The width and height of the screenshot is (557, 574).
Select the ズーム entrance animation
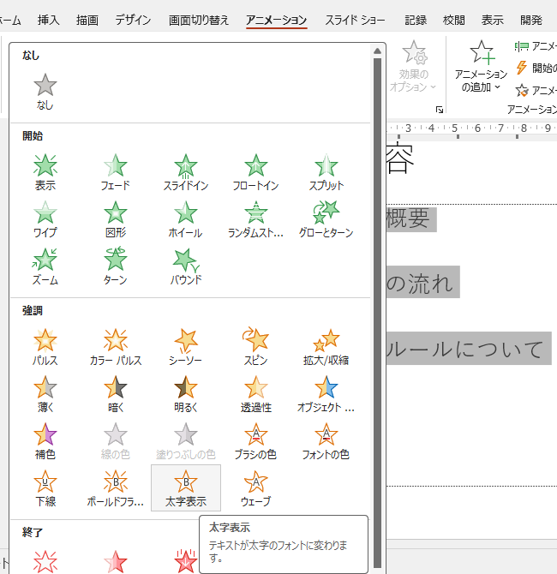pyautogui.click(x=45, y=266)
